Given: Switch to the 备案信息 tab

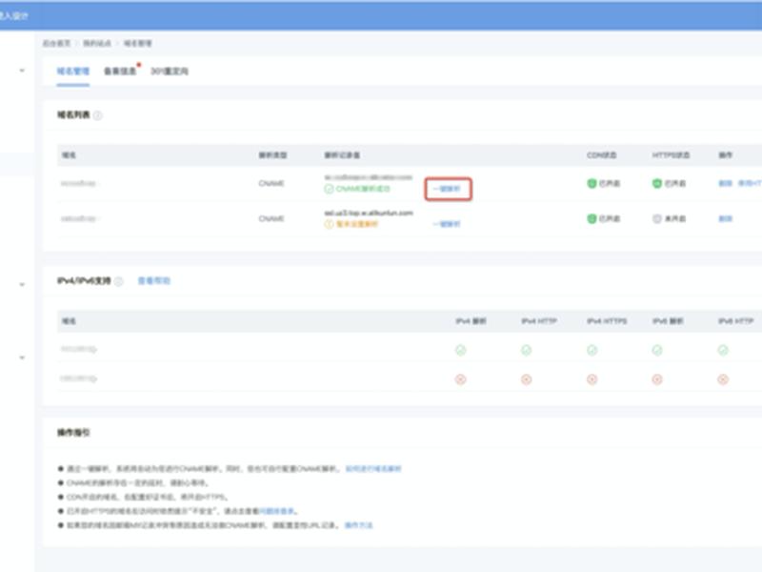Looking at the screenshot, I should click(x=120, y=71).
